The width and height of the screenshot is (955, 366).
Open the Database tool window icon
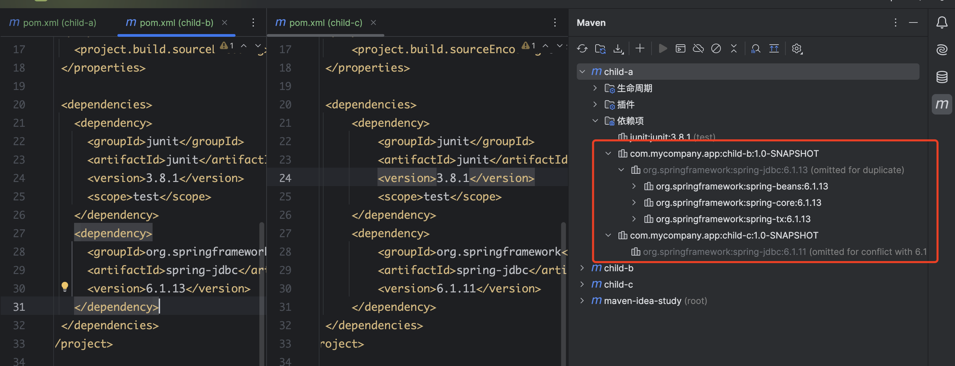click(x=942, y=77)
